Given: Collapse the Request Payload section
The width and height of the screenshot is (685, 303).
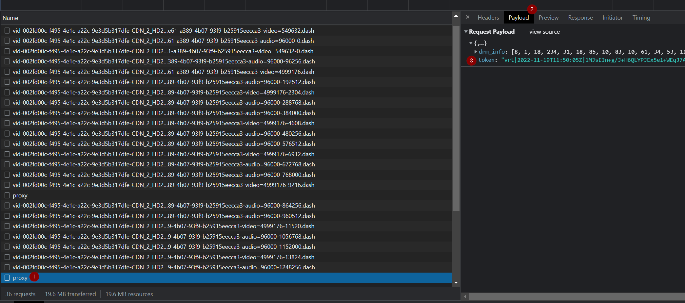Looking at the screenshot, I should pos(466,32).
